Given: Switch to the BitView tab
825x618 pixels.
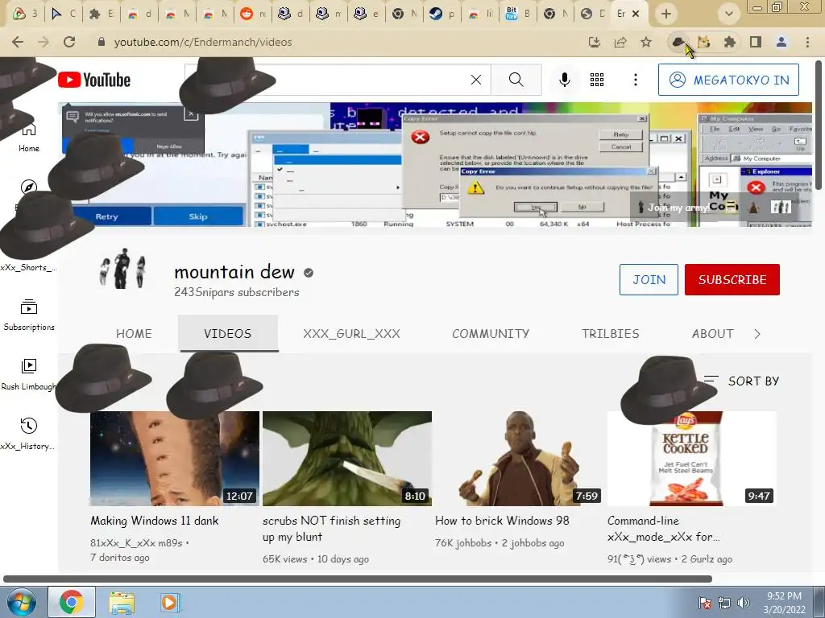Looking at the screenshot, I should click(x=518, y=14).
